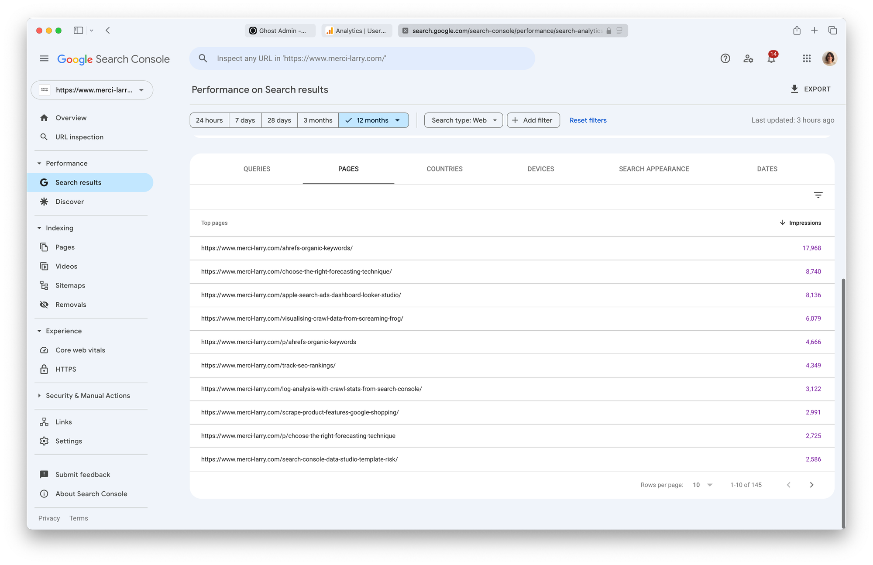Image resolution: width=873 pixels, height=565 pixels.
Task: Open Core web vitals report
Action: coord(80,350)
